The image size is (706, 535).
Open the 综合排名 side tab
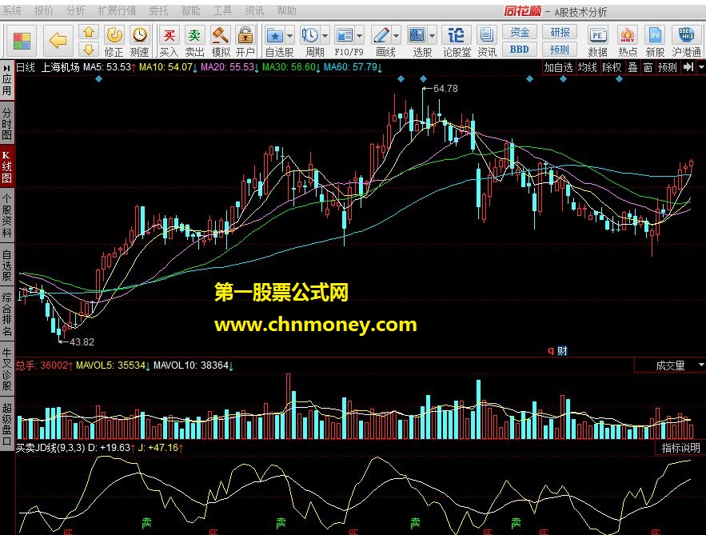click(6, 314)
